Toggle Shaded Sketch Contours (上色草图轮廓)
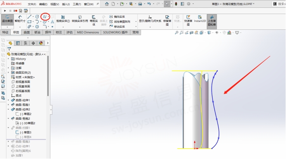 212,20
